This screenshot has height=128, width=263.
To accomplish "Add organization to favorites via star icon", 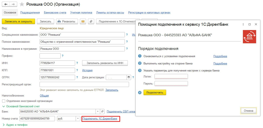I will (x=22, y=5).
